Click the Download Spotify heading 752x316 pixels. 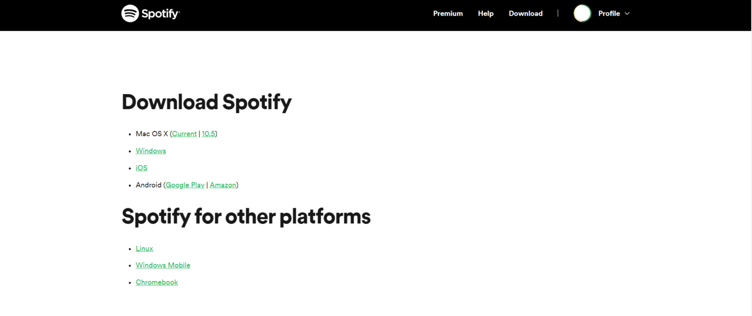click(x=206, y=102)
